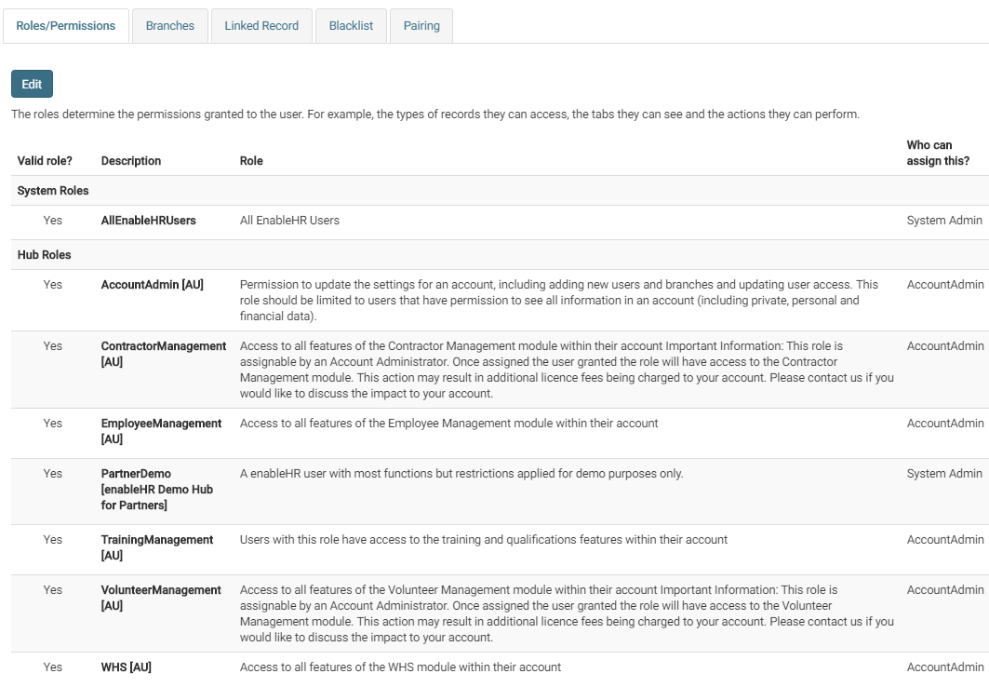This screenshot has height=687, width=989.
Task: Click the Edit button
Action: pyautogui.click(x=33, y=84)
